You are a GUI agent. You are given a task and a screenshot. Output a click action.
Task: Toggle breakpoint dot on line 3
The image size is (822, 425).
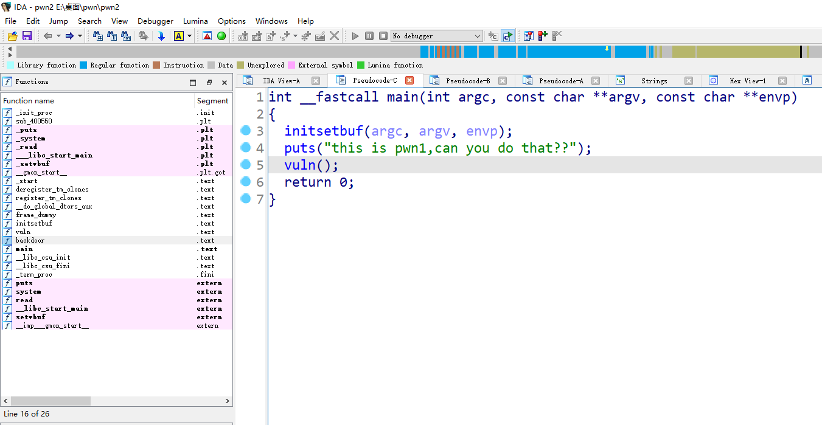point(246,131)
